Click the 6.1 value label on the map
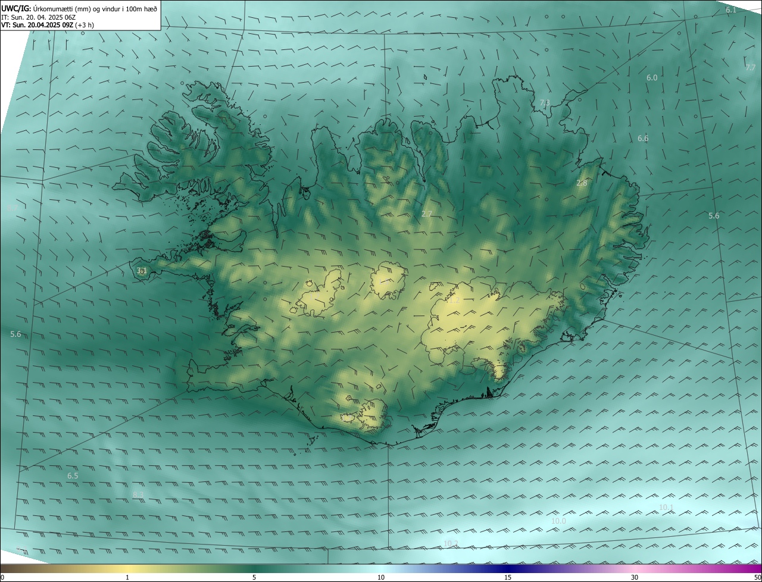 (x=731, y=10)
